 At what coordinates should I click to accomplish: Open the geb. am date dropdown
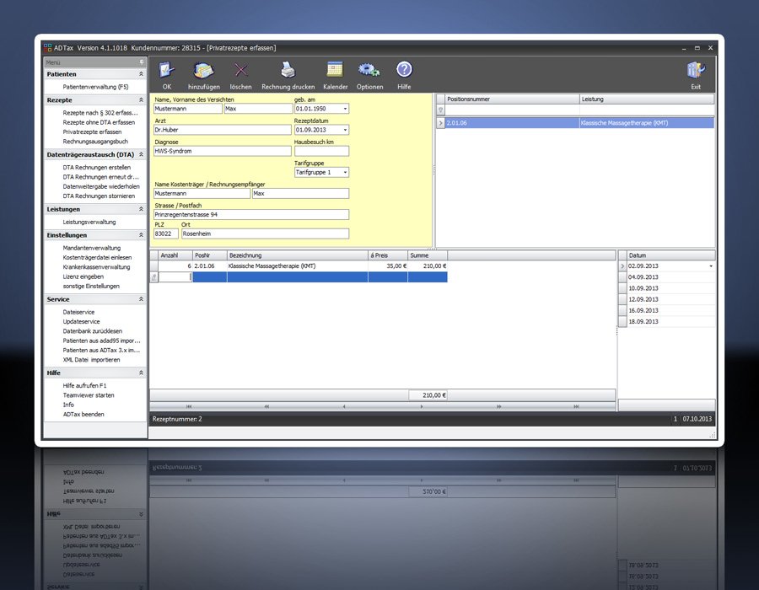345,109
